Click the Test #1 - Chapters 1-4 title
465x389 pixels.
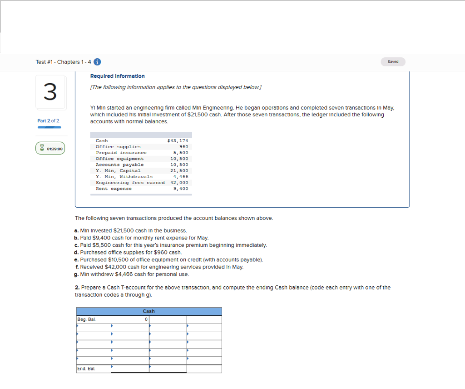pyautogui.click(x=64, y=62)
